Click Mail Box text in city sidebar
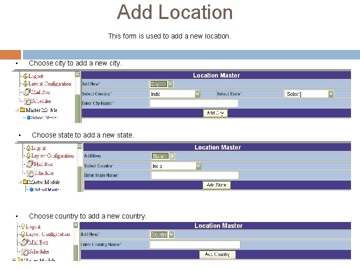This screenshot has width=360, height=270. tap(40, 92)
